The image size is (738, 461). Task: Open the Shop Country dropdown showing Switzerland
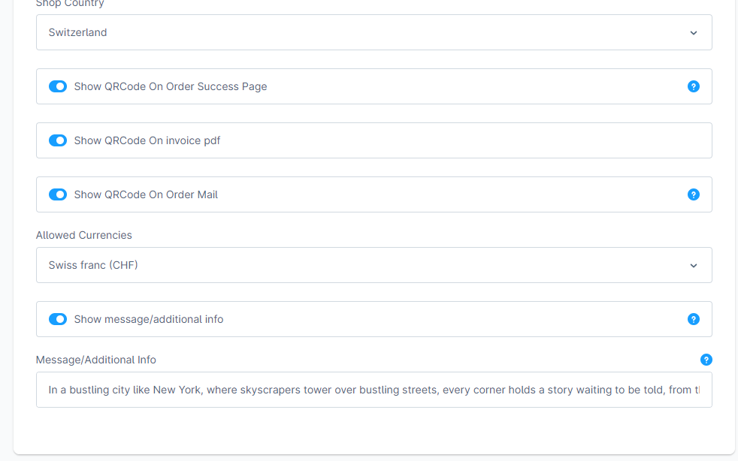click(x=374, y=32)
